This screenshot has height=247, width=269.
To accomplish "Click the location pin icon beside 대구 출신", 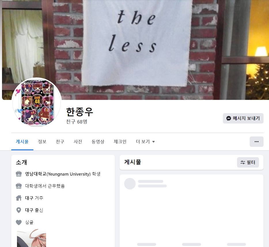I will click(18, 210).
